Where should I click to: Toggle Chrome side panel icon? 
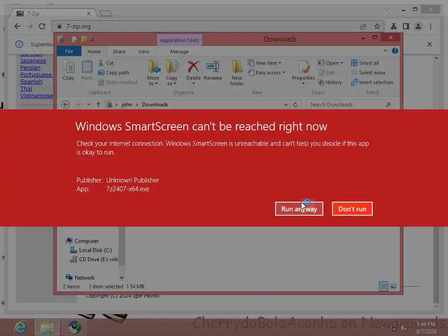tap(406, 26)
